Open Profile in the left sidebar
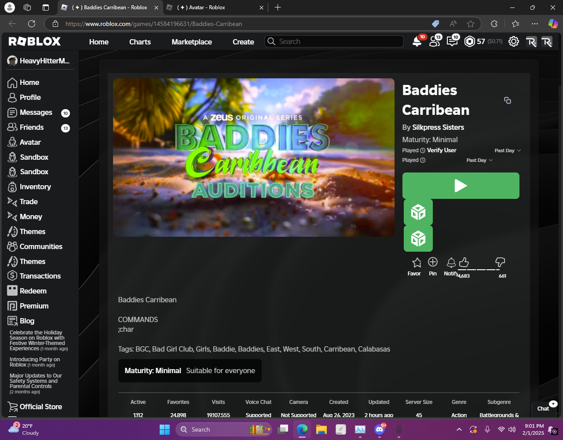This screenshot has height=440, width=563. (24, 97)
